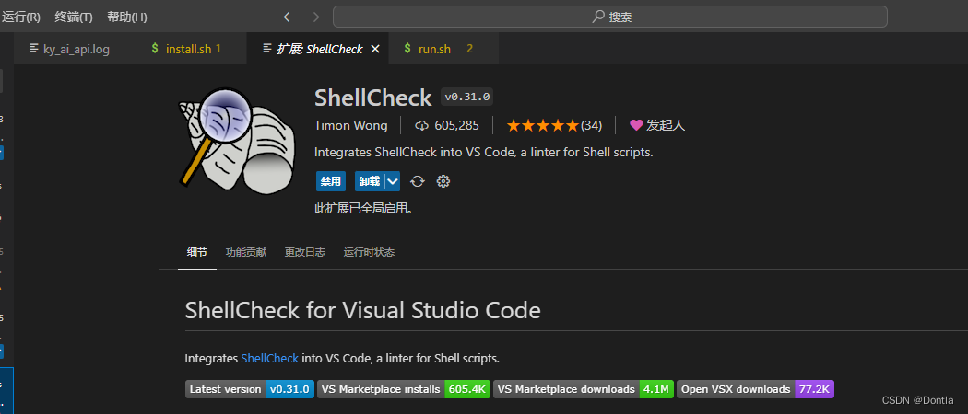Click the VS Marketplace installs 605.4K badge
Screen dimensions: 968x414
404,389
